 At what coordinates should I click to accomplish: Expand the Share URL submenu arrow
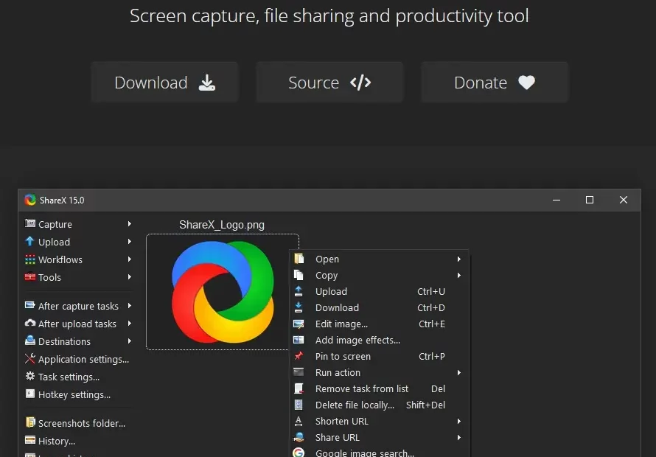click(459, 437)
